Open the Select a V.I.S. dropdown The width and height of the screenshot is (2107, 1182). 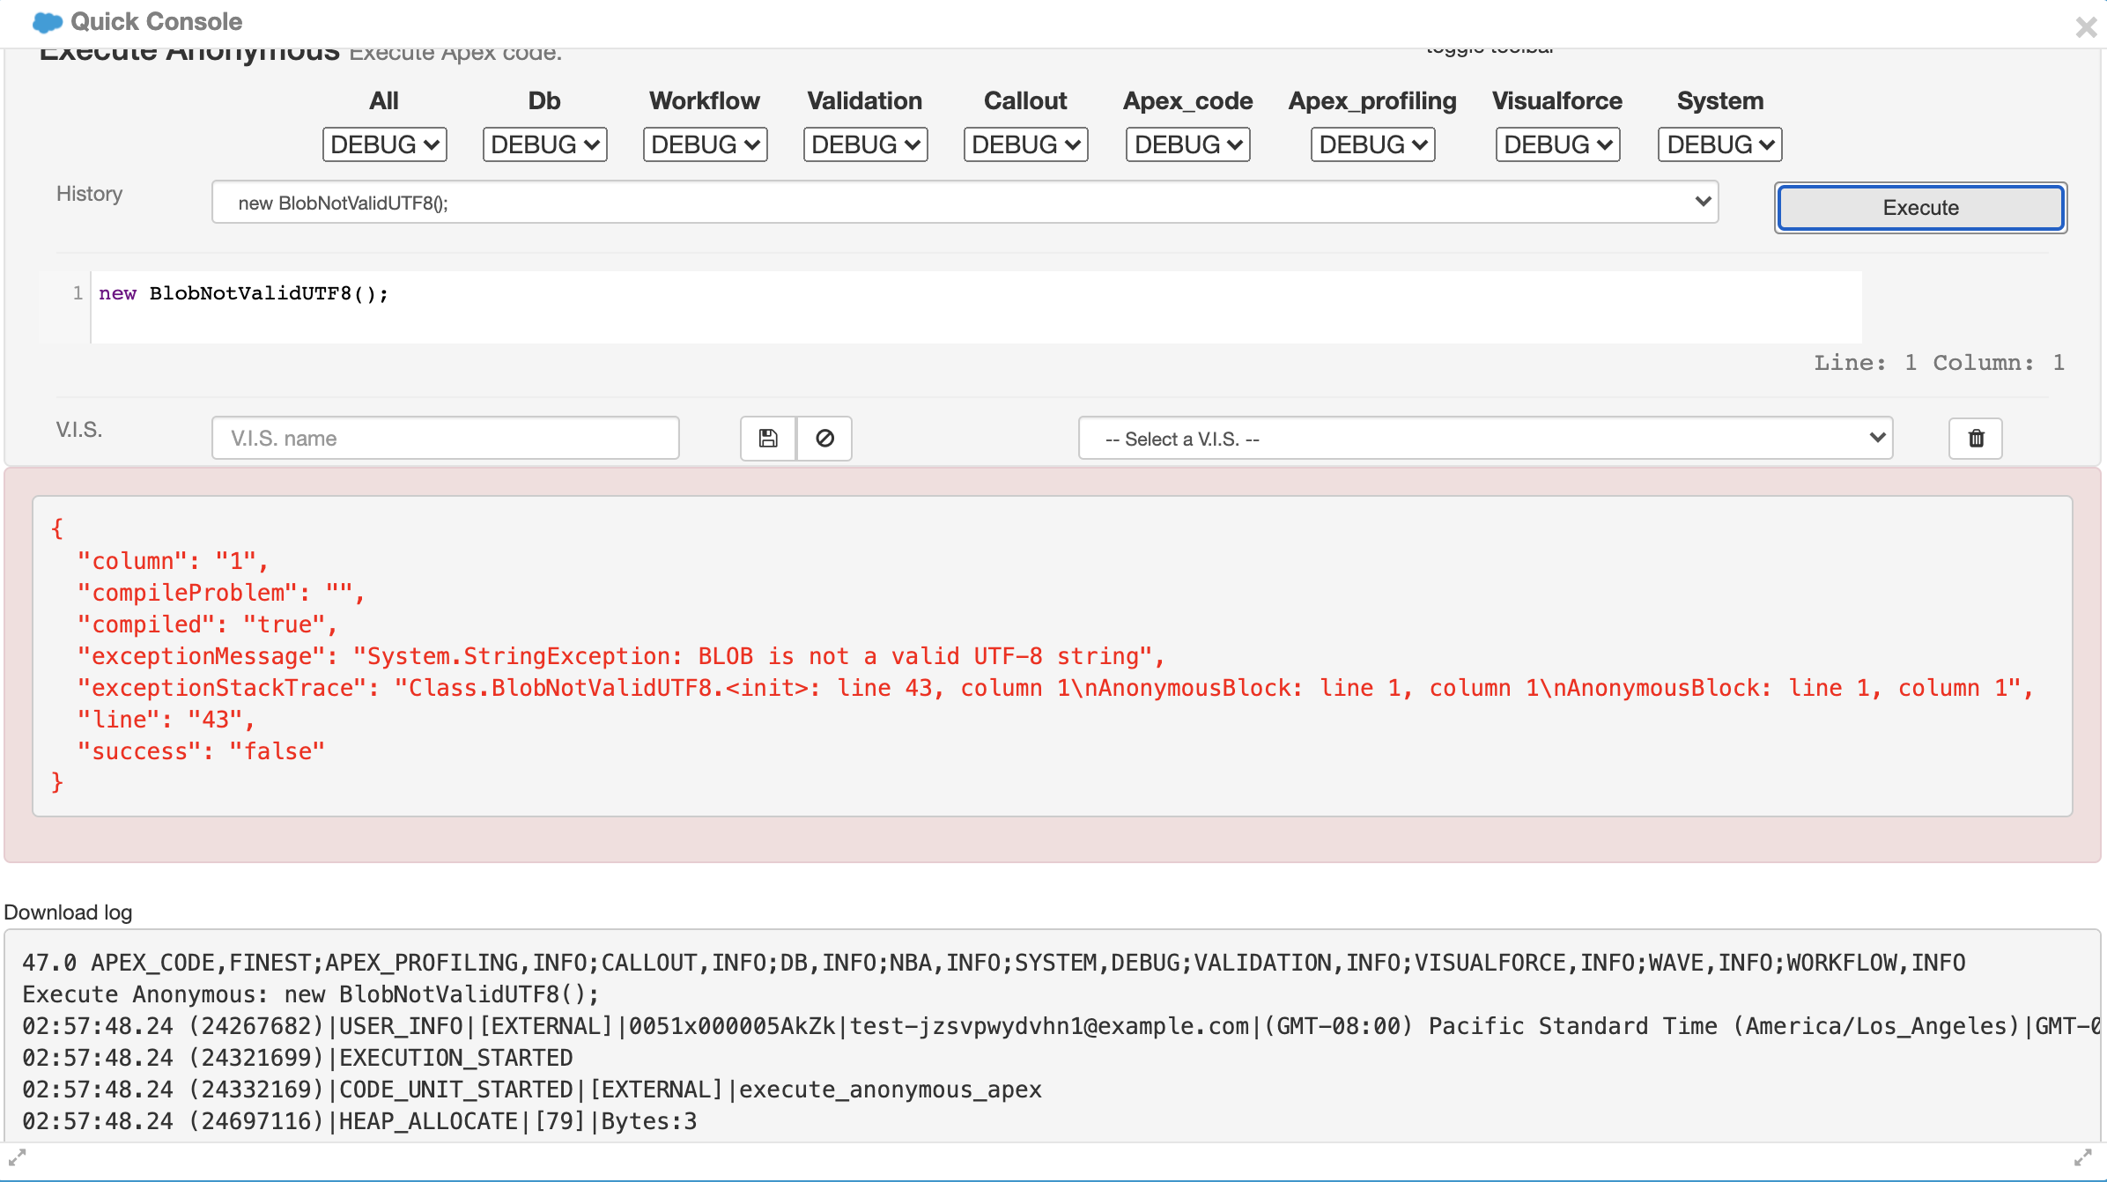tap(1486, 439)
